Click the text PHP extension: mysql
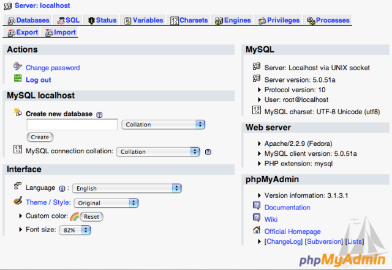 tap(298, 164)
